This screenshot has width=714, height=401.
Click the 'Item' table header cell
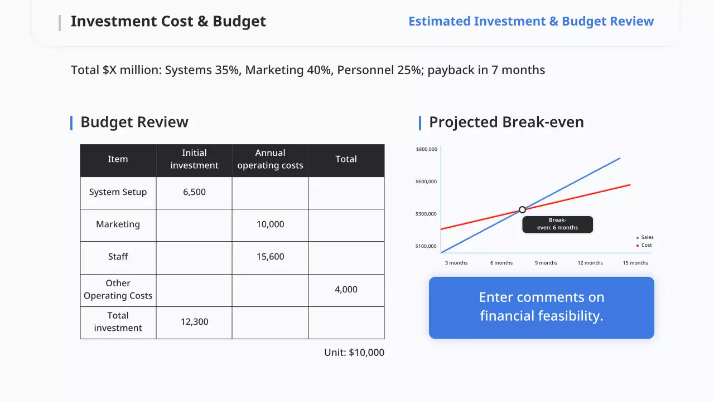[x=118, y=159]
